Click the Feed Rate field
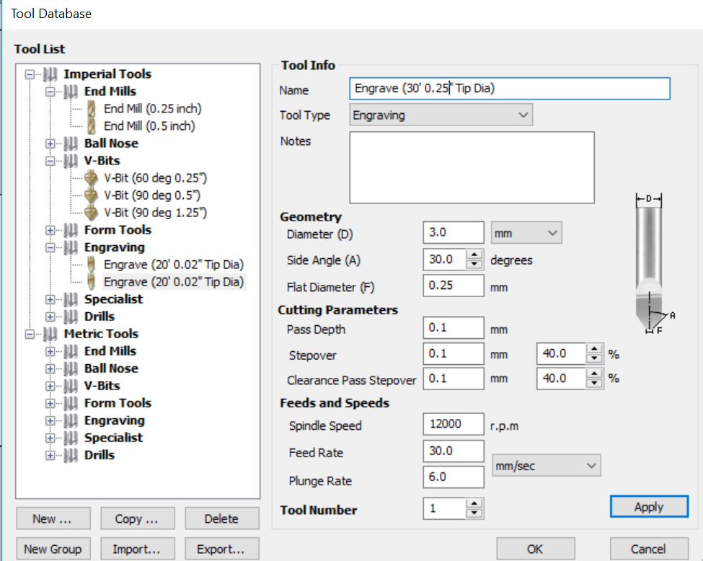Image resolution: width=703 pixels, height=561 pixels. pos(454,451)
